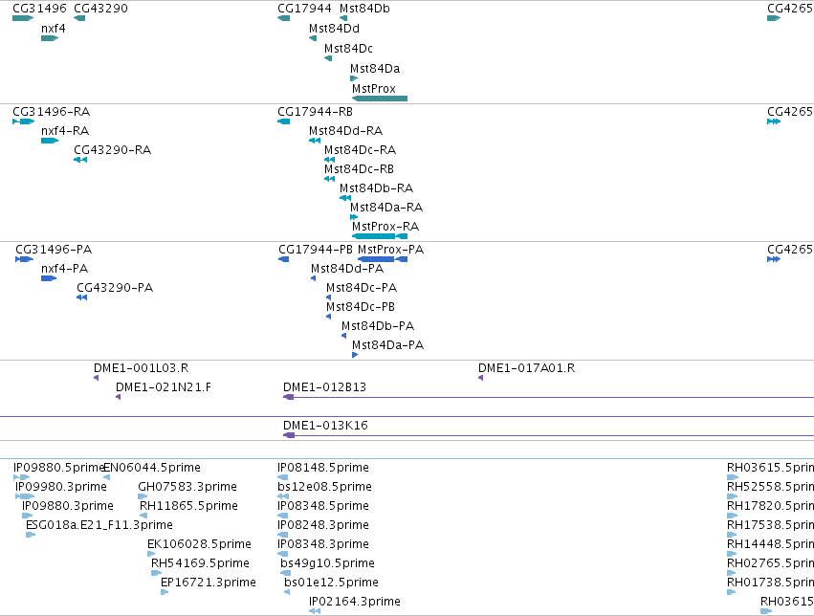
Task: Click the bs49g10.5prime EST
Action: 286,574
